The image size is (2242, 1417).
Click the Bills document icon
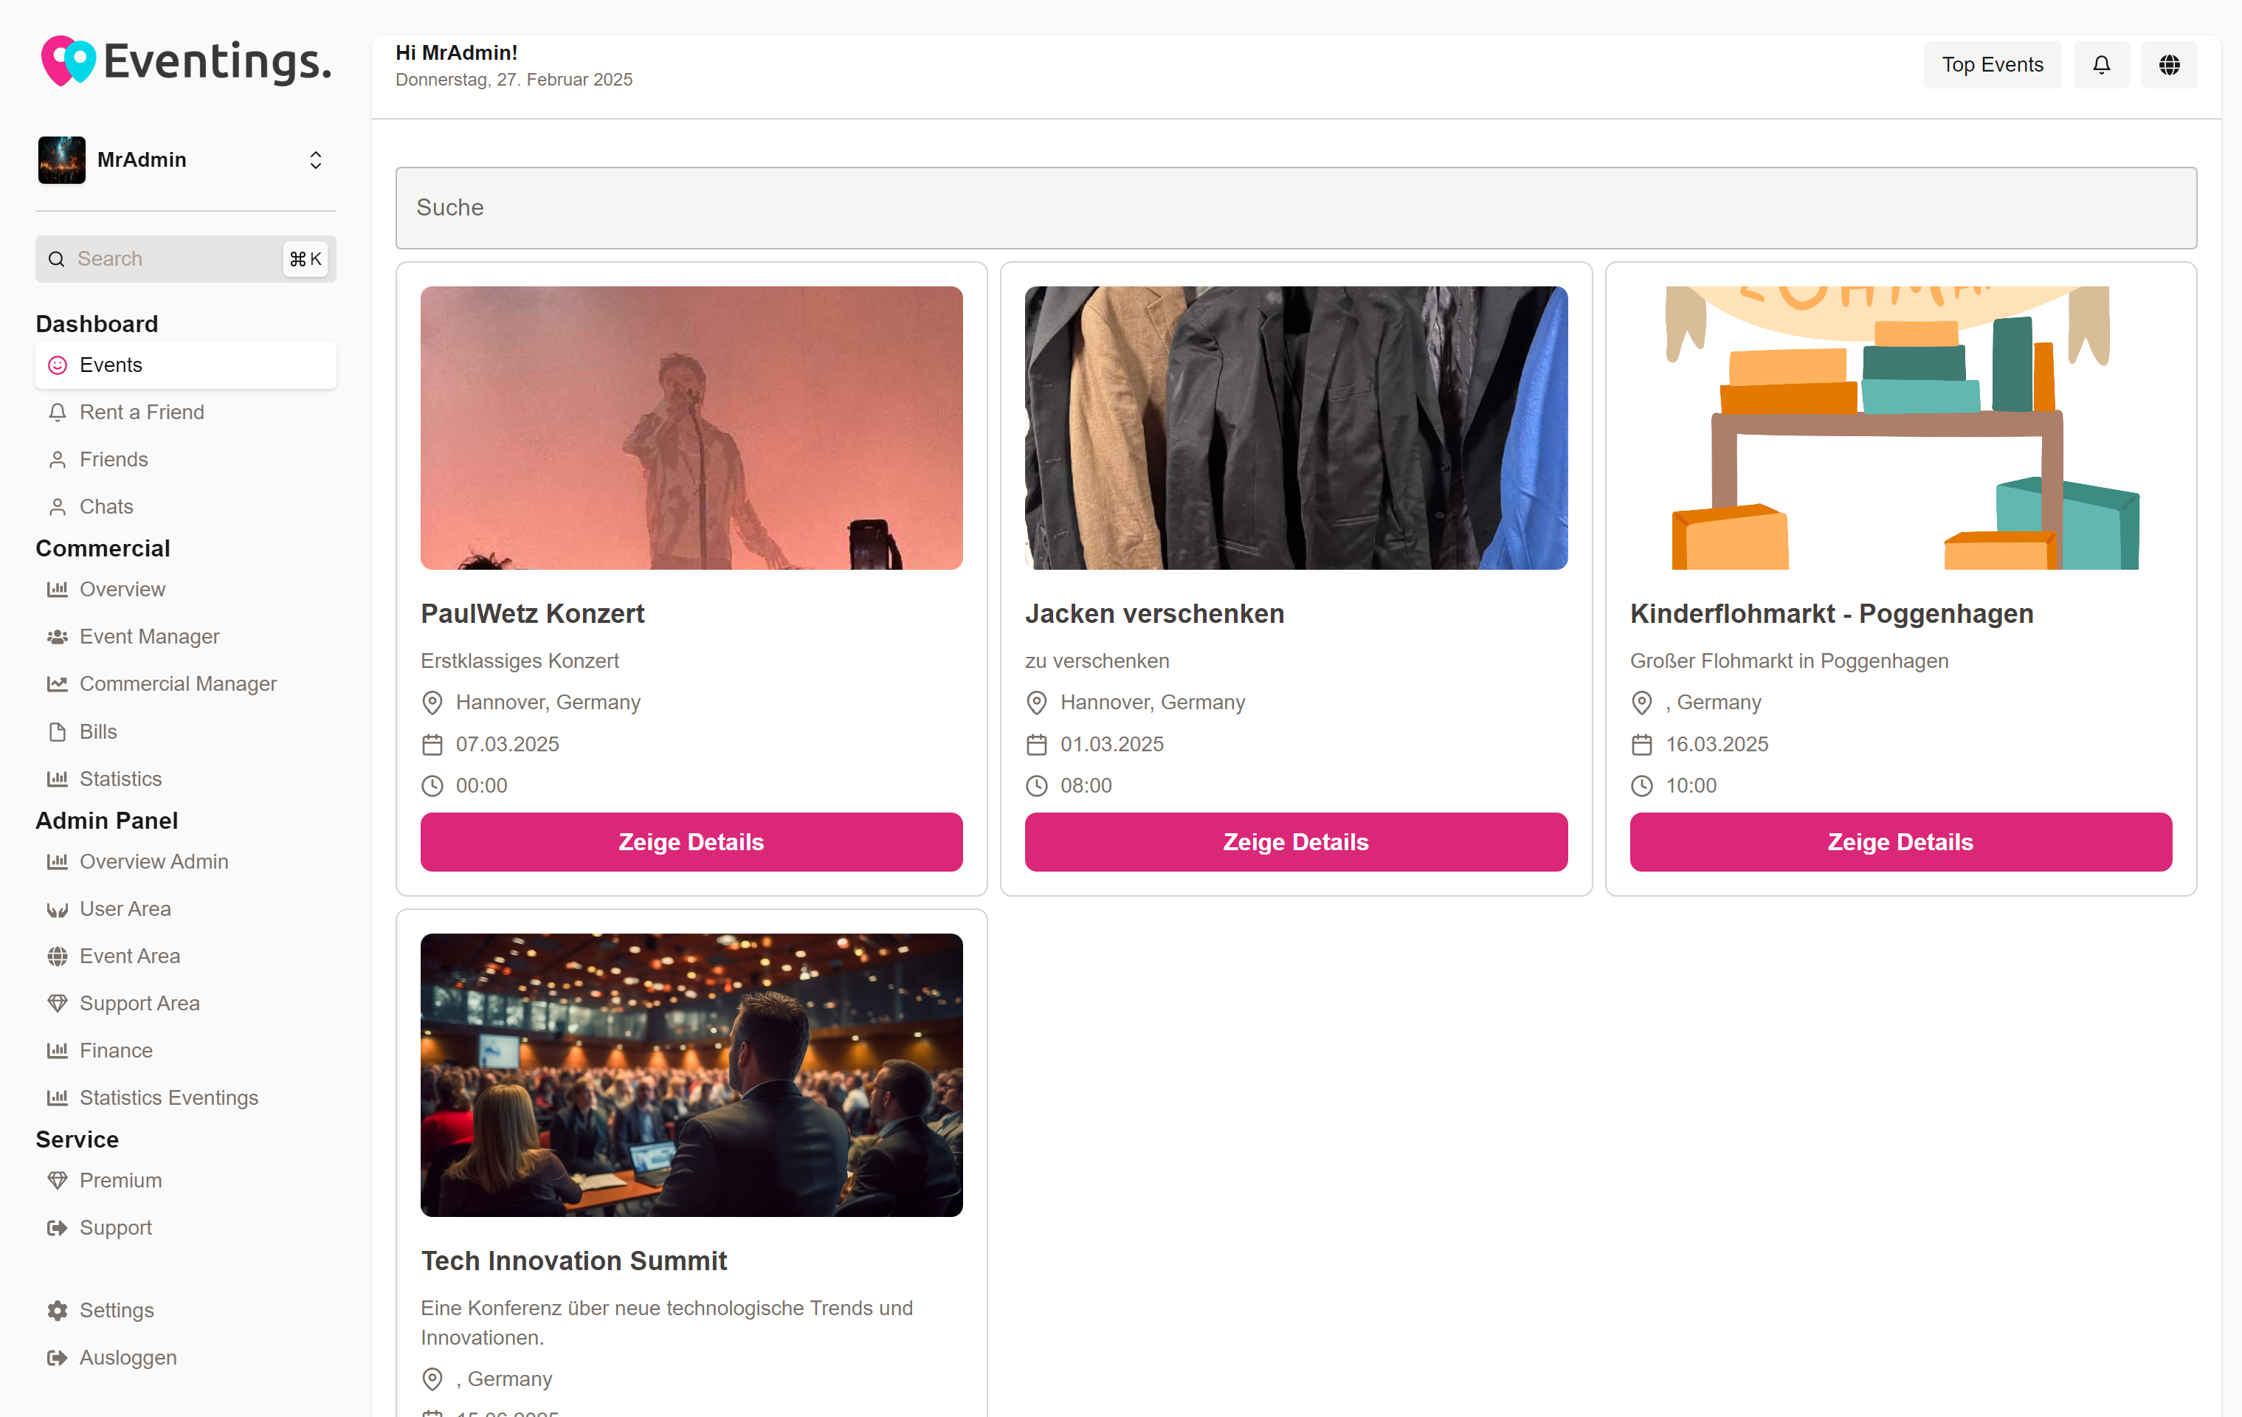pyautogui.click(x=58, y=732)
